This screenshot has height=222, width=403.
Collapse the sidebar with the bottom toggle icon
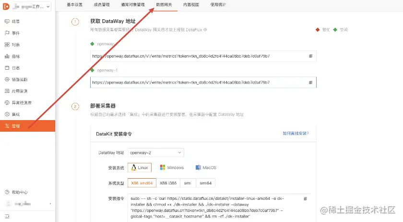pos(7,216)
